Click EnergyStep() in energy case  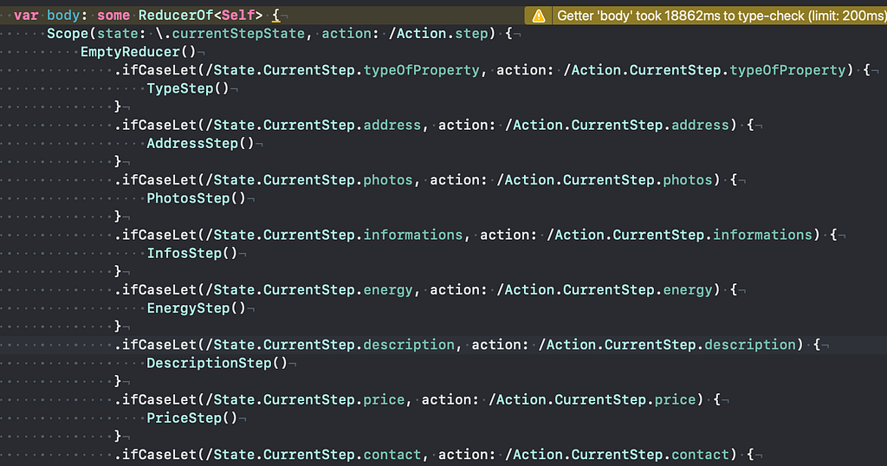click(197, 308)
